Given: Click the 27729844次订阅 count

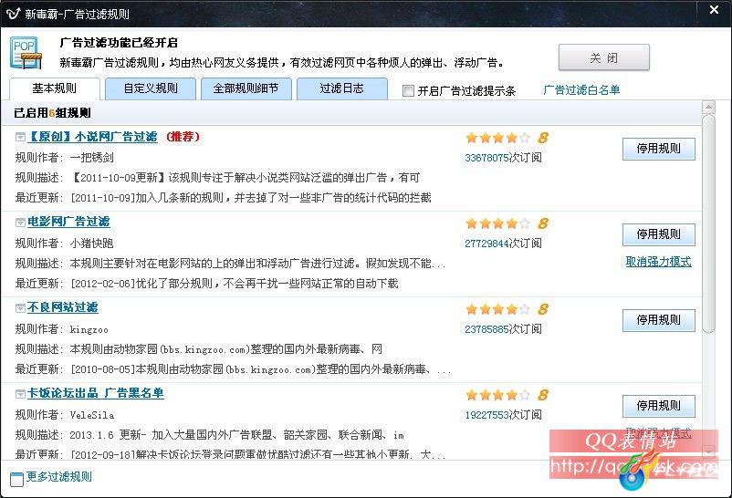Looking at the screenshot, I should (503, 244).
